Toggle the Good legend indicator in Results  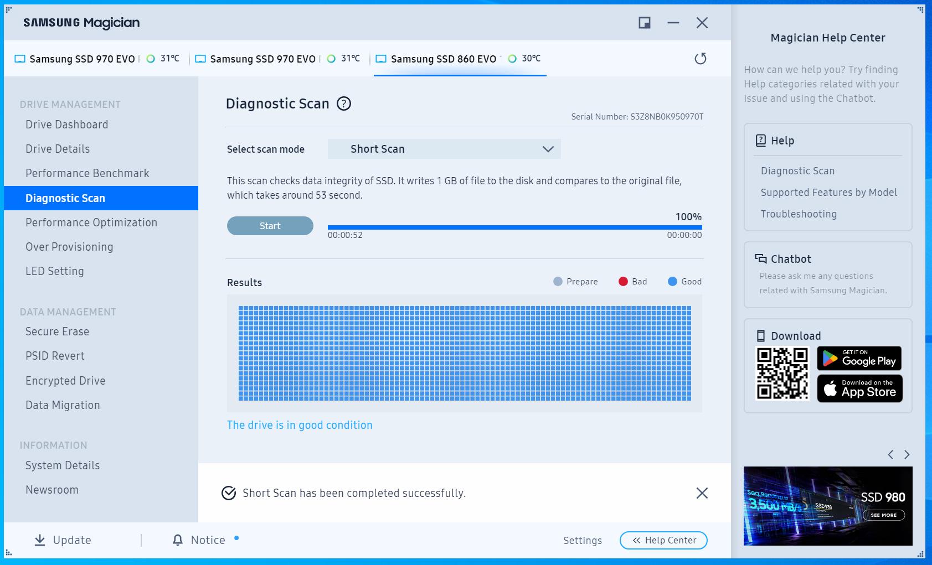pos(672,282)
